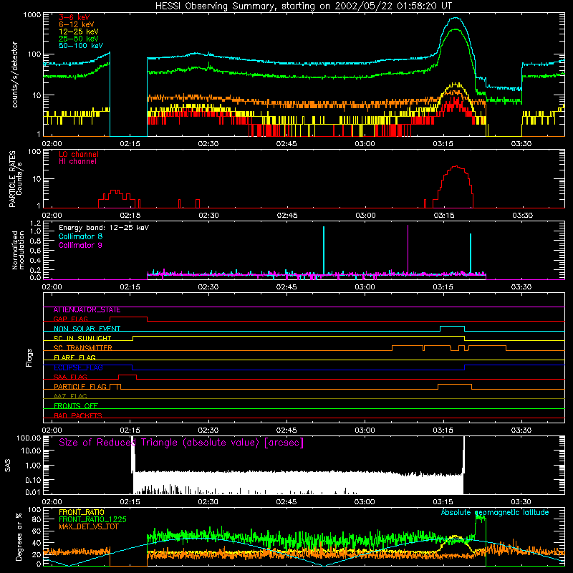The height and width of the screenshot is (573, 573).
Task: Click the raised NON_SOLAR_EVENT flag segment
Action: pos(452,327)
